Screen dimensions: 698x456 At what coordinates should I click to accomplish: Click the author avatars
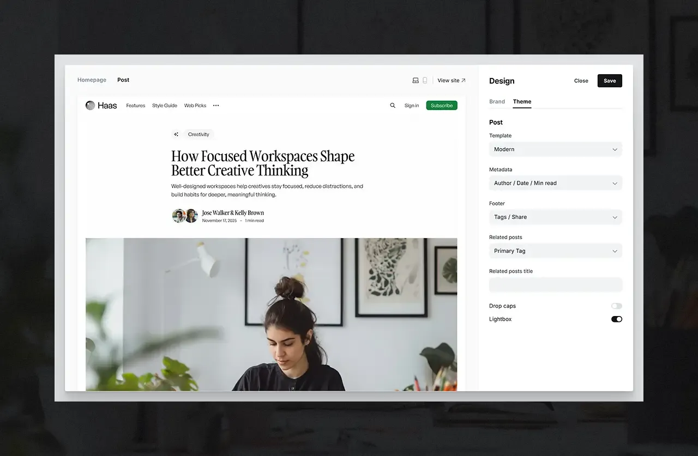(185, 216)
